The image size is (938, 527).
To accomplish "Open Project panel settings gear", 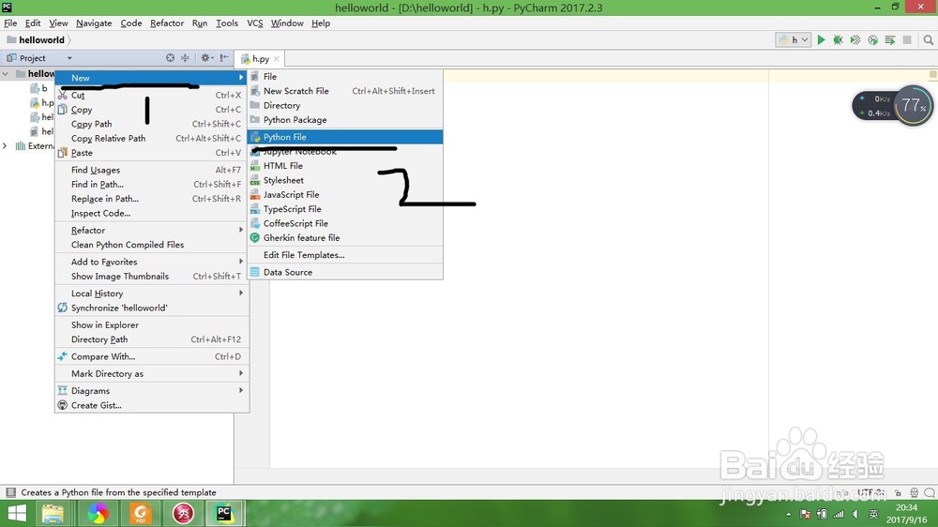I will [x=206, y=58].
